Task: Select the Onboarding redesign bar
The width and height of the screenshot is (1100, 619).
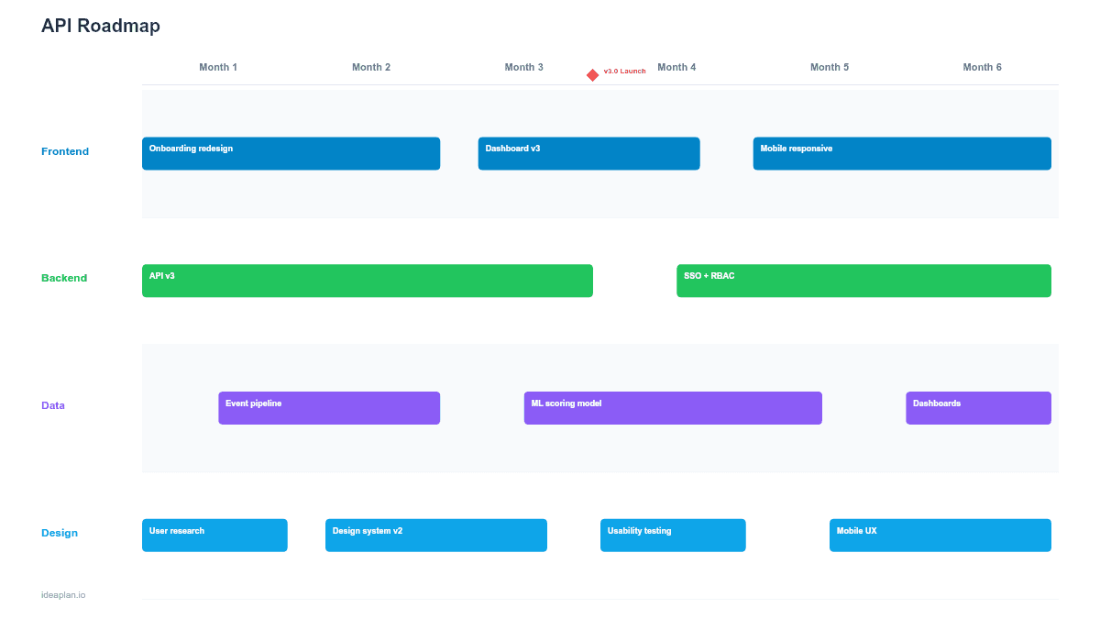Action: pyautogui.click(x=291, y=153)
